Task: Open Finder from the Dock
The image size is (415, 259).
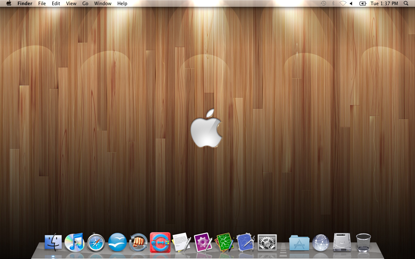Action: pos(53,242)
